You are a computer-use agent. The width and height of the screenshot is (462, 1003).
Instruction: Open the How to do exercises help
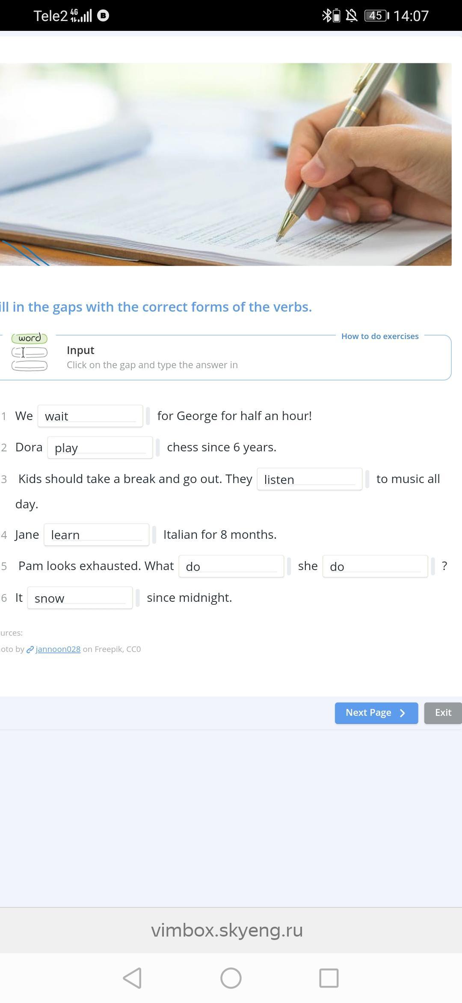click(x=380, y=336)
